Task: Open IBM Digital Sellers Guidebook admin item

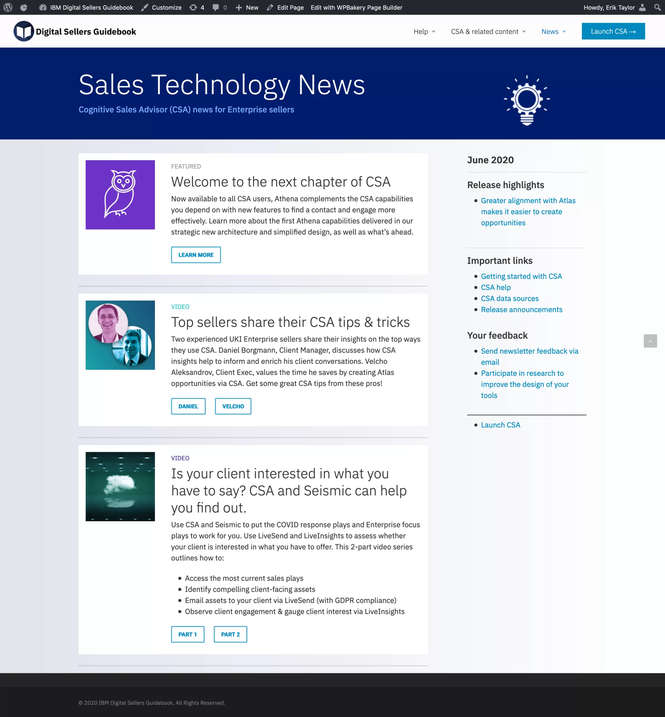Action: [x=86, y=7]
